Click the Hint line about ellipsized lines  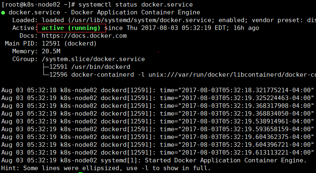[106, 168]
